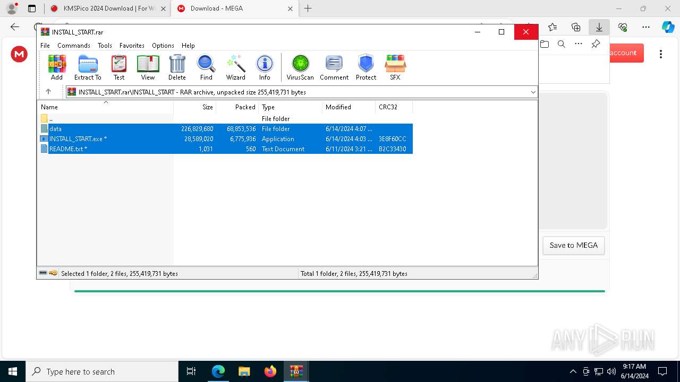
Task: Click the drive icon in the status bar
Action: 43,273
